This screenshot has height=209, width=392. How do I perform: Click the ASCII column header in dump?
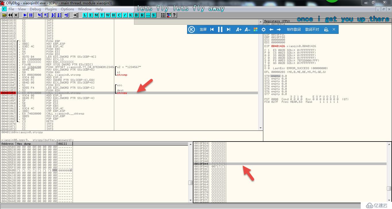pos(65,144)
